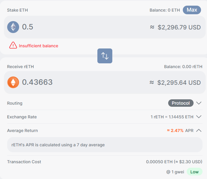Expand the Exchange Rate chevron
Image resolution: width=207 pixels, height=179 pixels.
click(x=199, y=117)
